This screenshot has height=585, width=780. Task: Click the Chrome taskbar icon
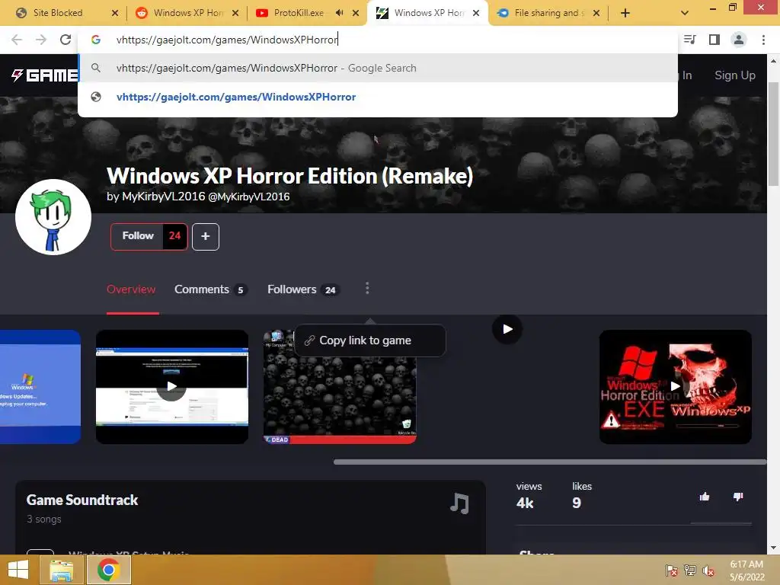pos(108,570)
